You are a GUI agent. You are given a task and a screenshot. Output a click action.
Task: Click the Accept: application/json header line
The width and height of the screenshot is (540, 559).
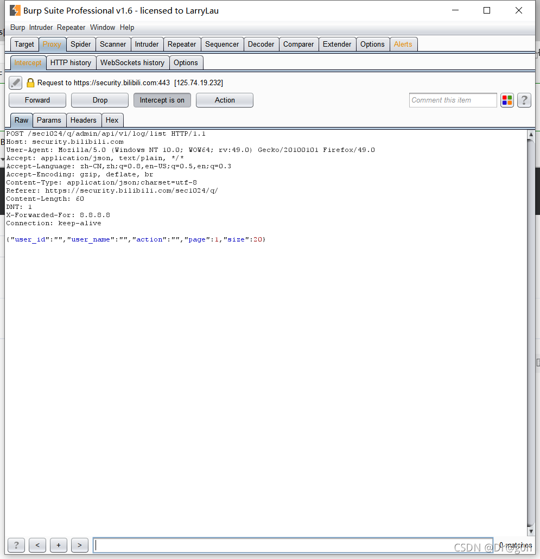[95, 158]
